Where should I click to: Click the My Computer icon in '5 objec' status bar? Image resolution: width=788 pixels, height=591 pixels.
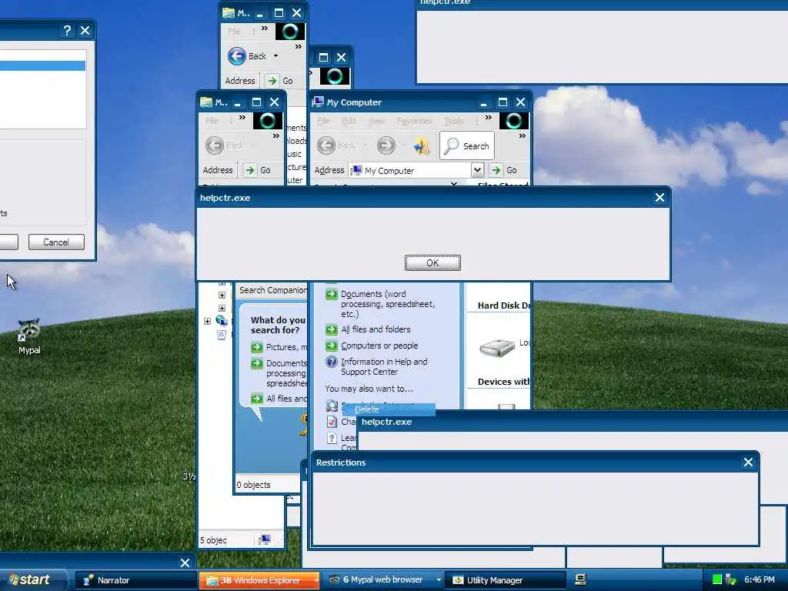265,539
